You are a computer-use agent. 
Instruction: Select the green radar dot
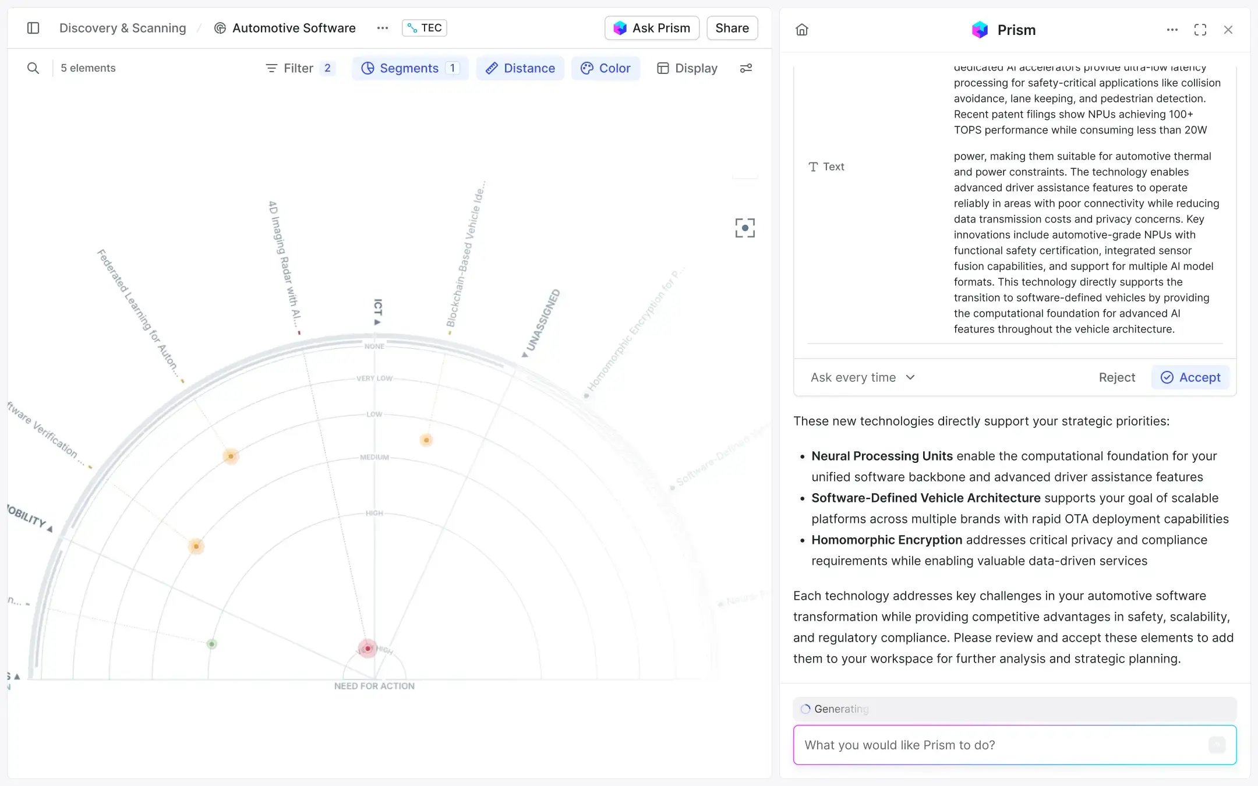tap(212, 644)
